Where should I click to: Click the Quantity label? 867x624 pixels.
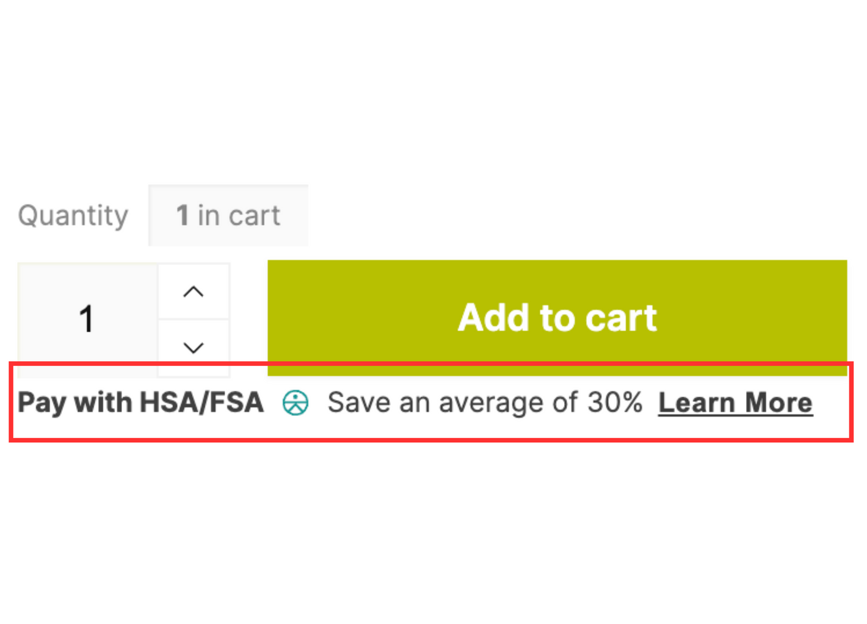pyautogui.click(x=73, y=215)
